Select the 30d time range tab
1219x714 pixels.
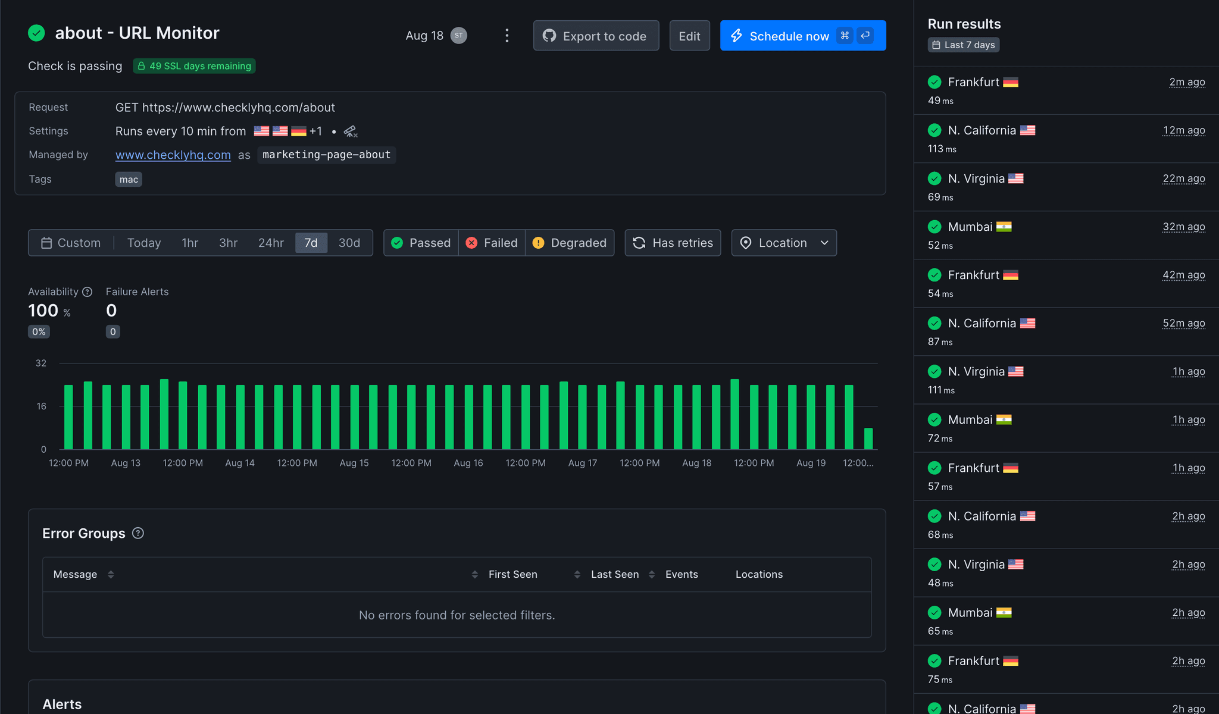pyautogui.click(x=349, y=243)
